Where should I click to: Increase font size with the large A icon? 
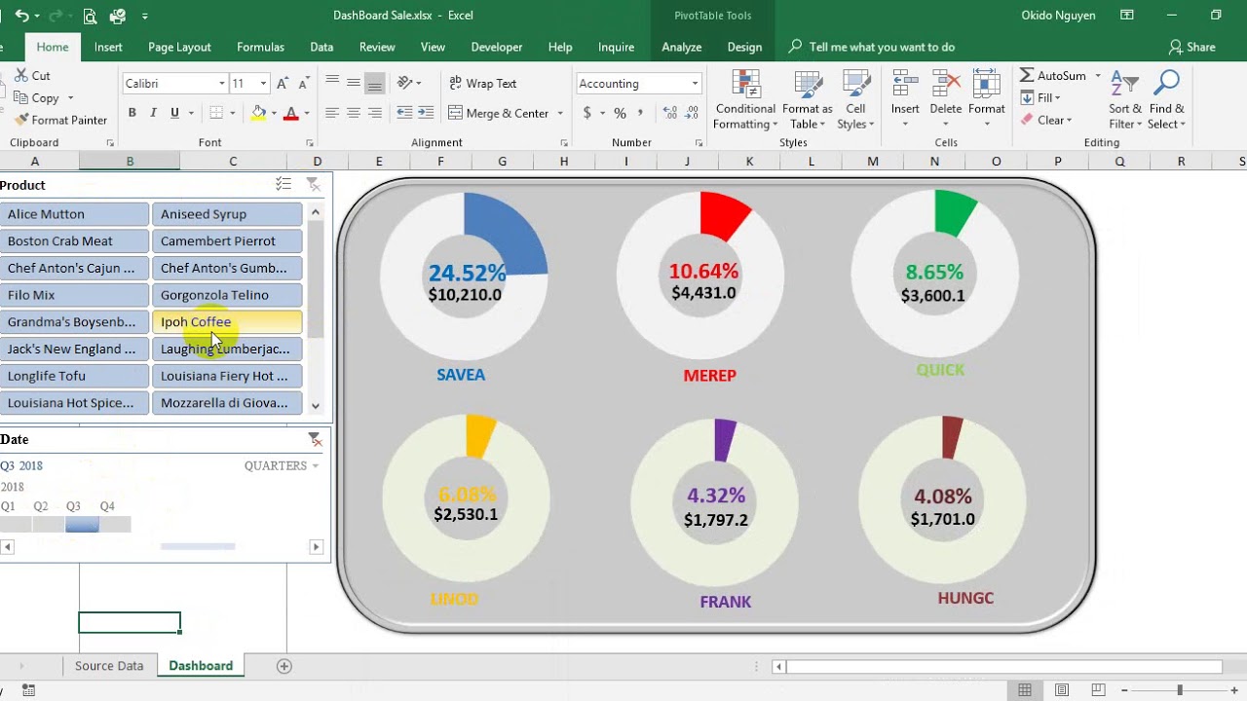283,84
